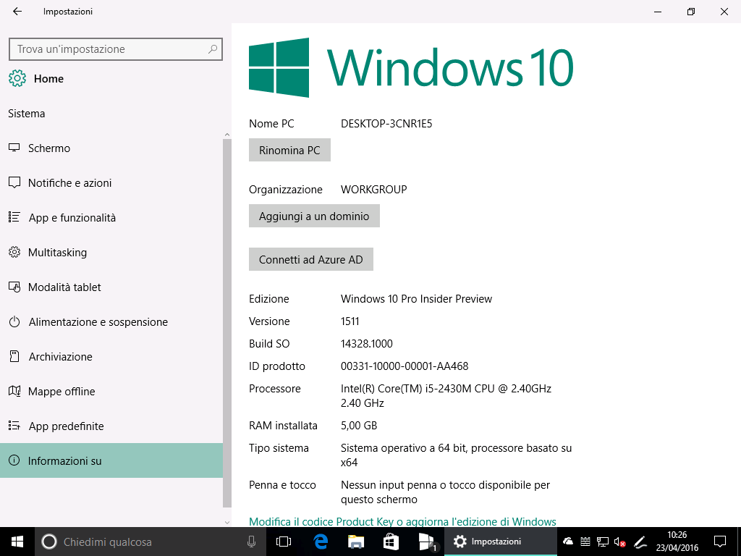The image size is (741, 556).
Task: Click Aggiungi a un dominio
Action: 314,216
